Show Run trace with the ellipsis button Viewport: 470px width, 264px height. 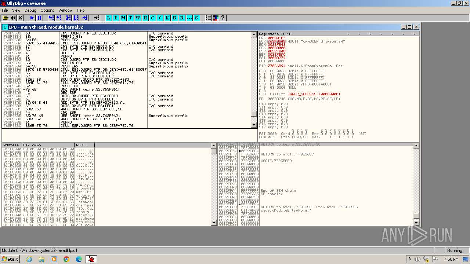click(x=189, y=18)
